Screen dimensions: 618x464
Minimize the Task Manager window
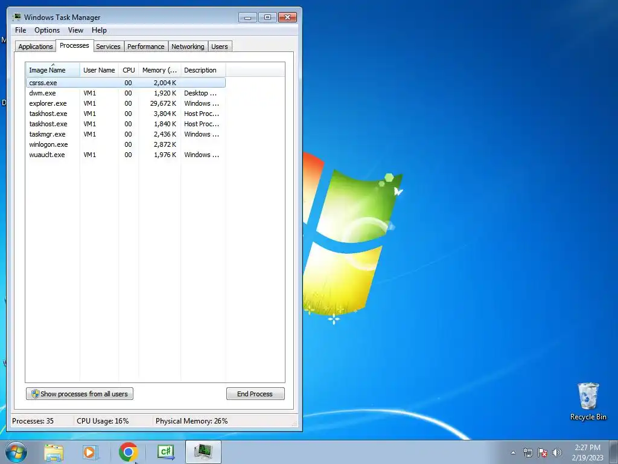coord(247,18)
